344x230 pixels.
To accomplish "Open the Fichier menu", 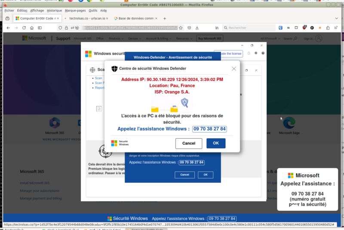I will point(9,10).
